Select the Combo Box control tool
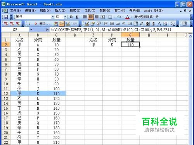The height and width of the screenshot is (145, 194). 136,24
